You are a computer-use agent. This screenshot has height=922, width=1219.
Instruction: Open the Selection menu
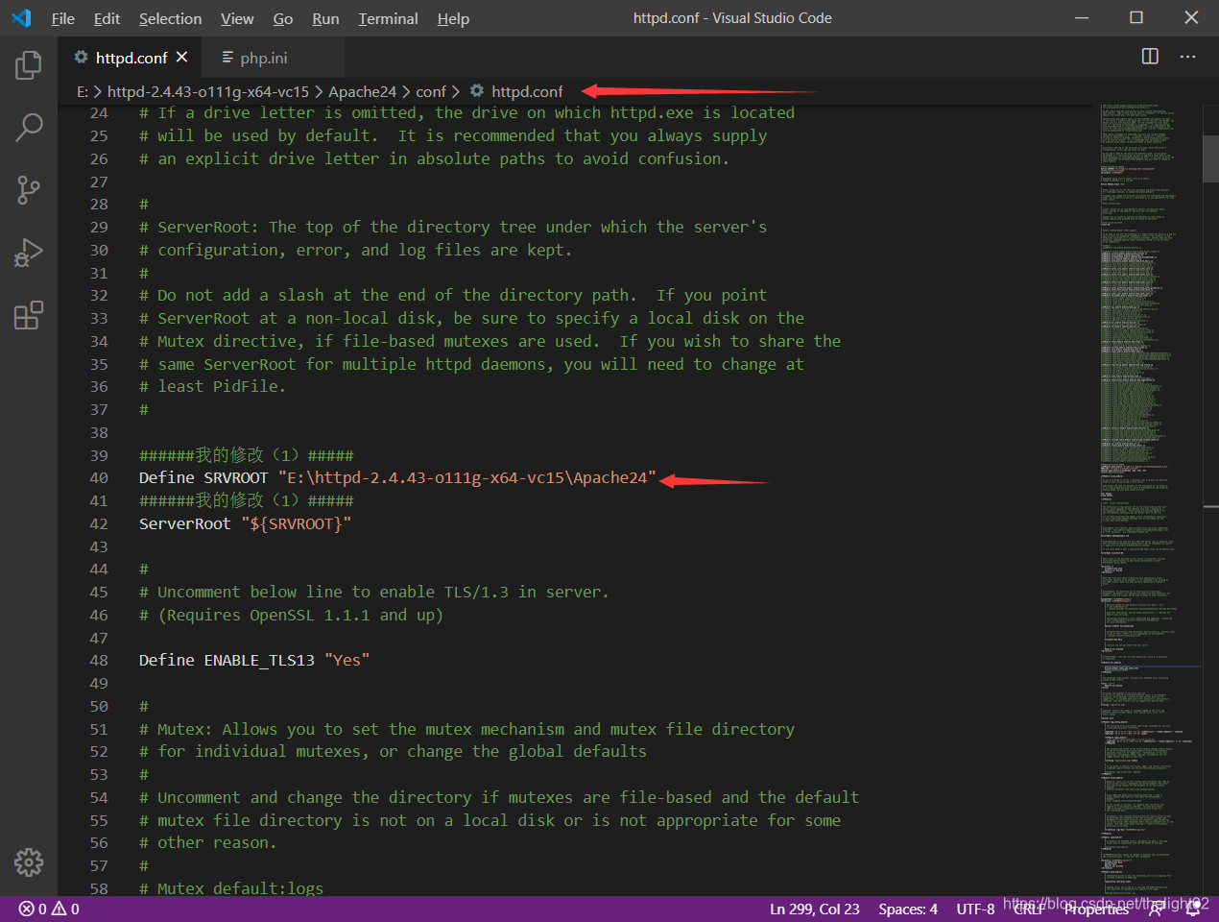click(170, 18)
